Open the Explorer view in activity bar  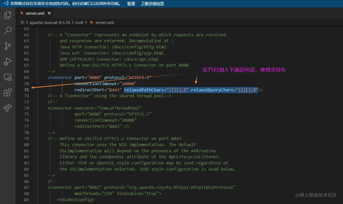pos(8,15)
